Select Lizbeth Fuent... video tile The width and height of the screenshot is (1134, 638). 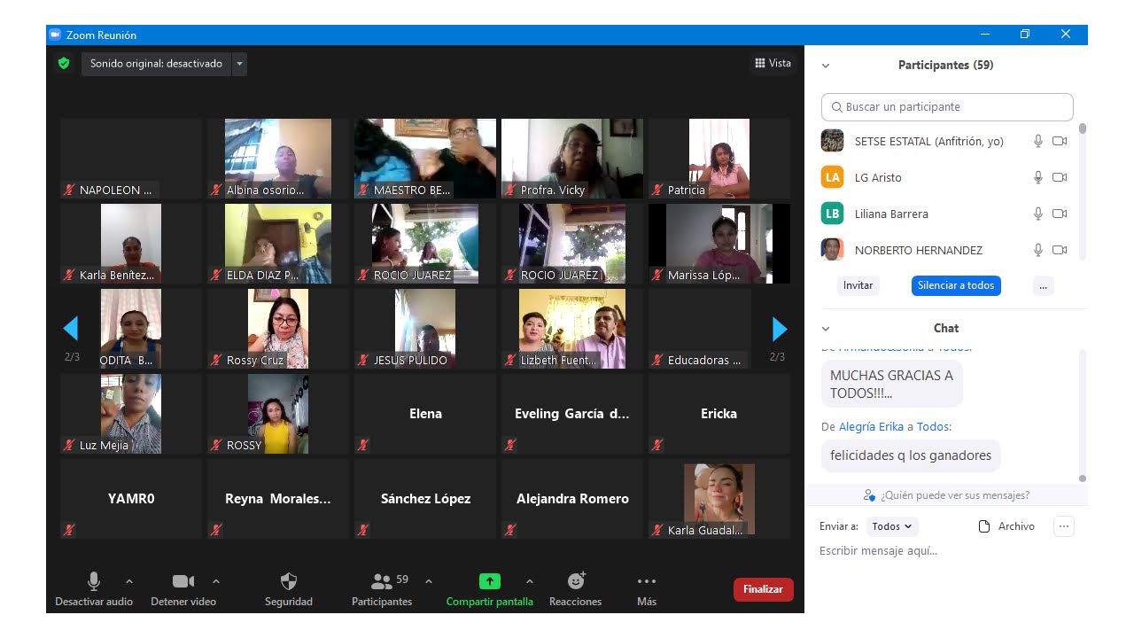tap(572, 329)
